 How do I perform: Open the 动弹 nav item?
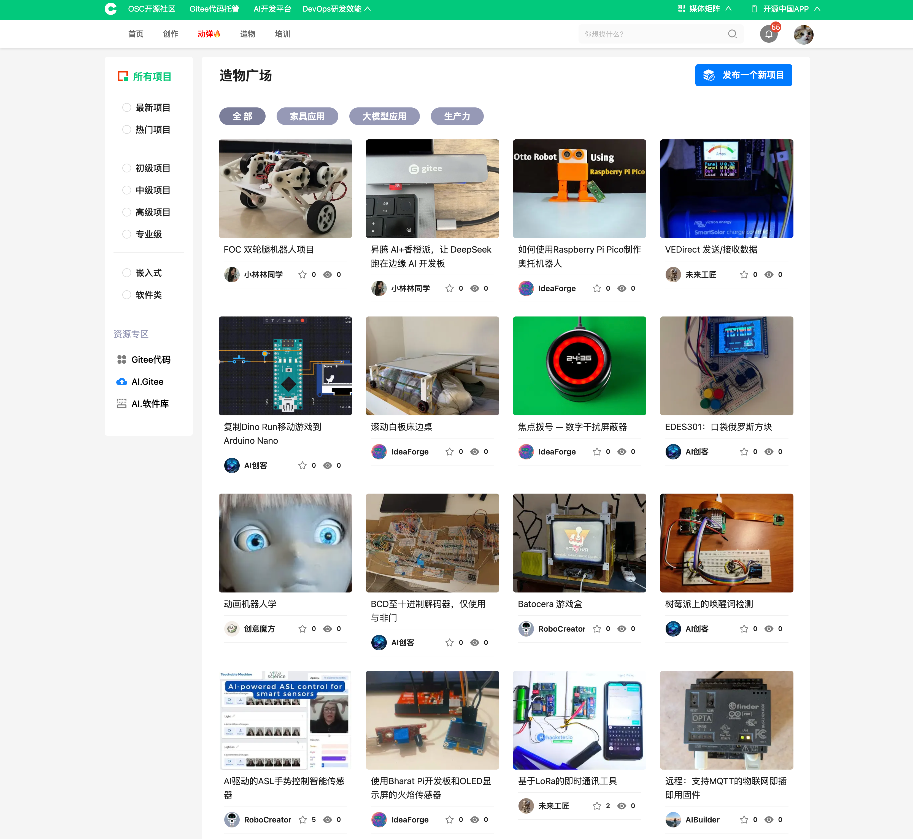tap(209, 34)
